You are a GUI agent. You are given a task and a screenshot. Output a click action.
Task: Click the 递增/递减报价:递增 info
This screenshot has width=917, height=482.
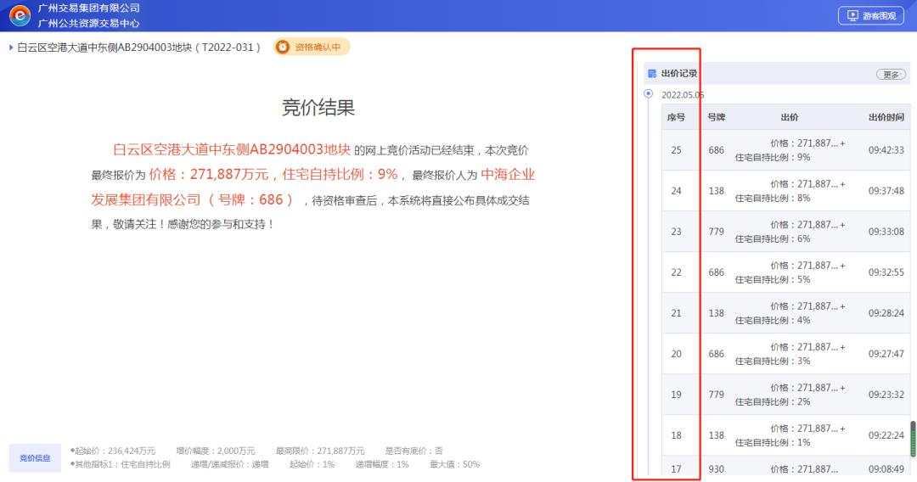click(230, 464)
